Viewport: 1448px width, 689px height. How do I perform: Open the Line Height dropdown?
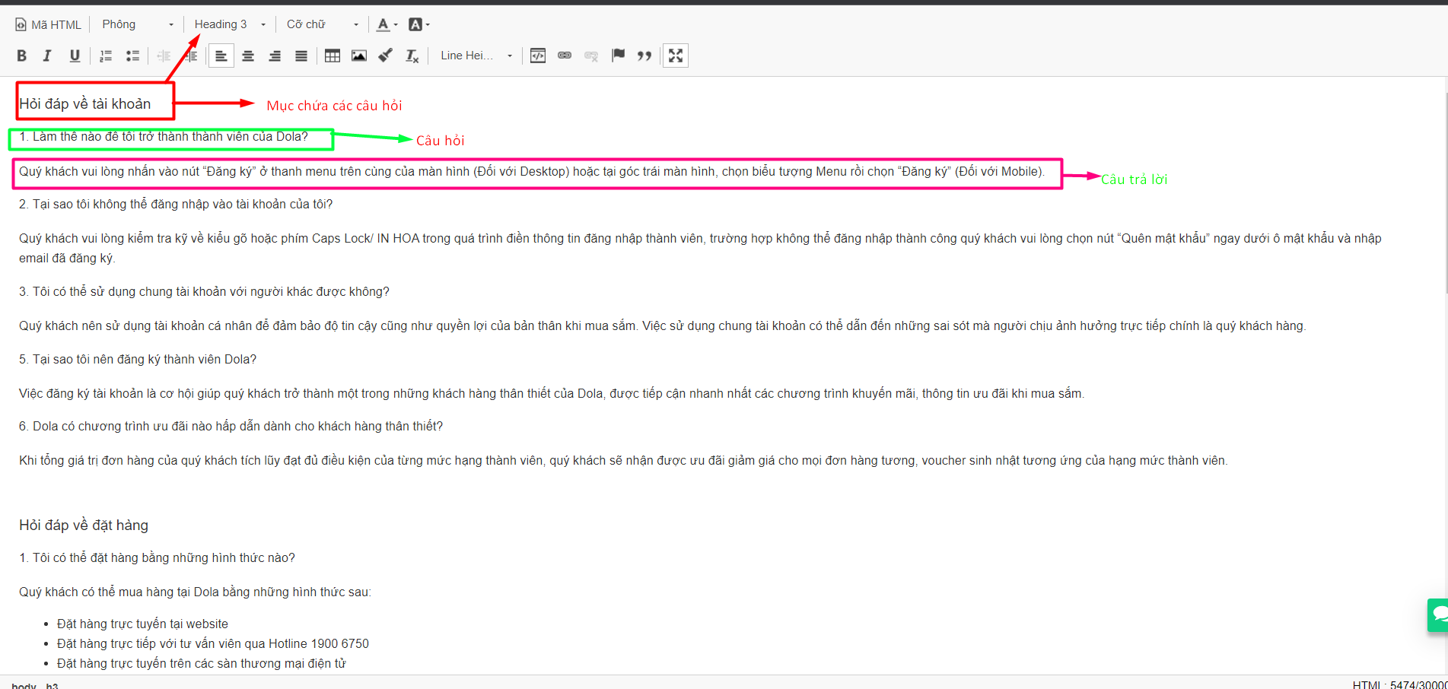[x=476, y=56]
